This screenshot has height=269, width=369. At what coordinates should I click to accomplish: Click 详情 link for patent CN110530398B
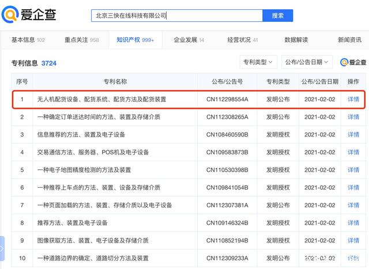(x=353, y=170)
